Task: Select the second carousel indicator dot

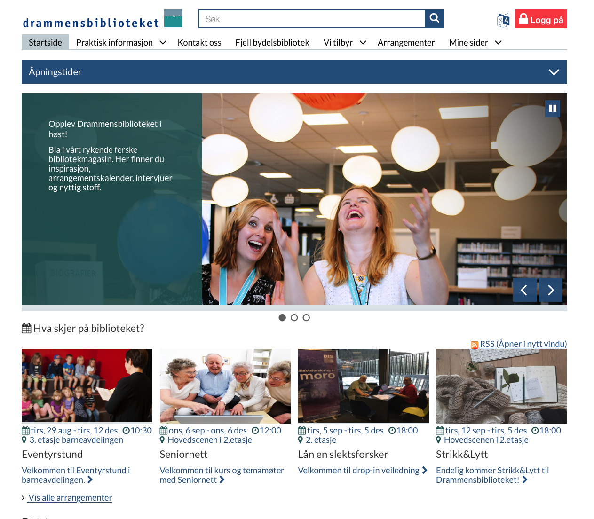Action: coord(294,318)
